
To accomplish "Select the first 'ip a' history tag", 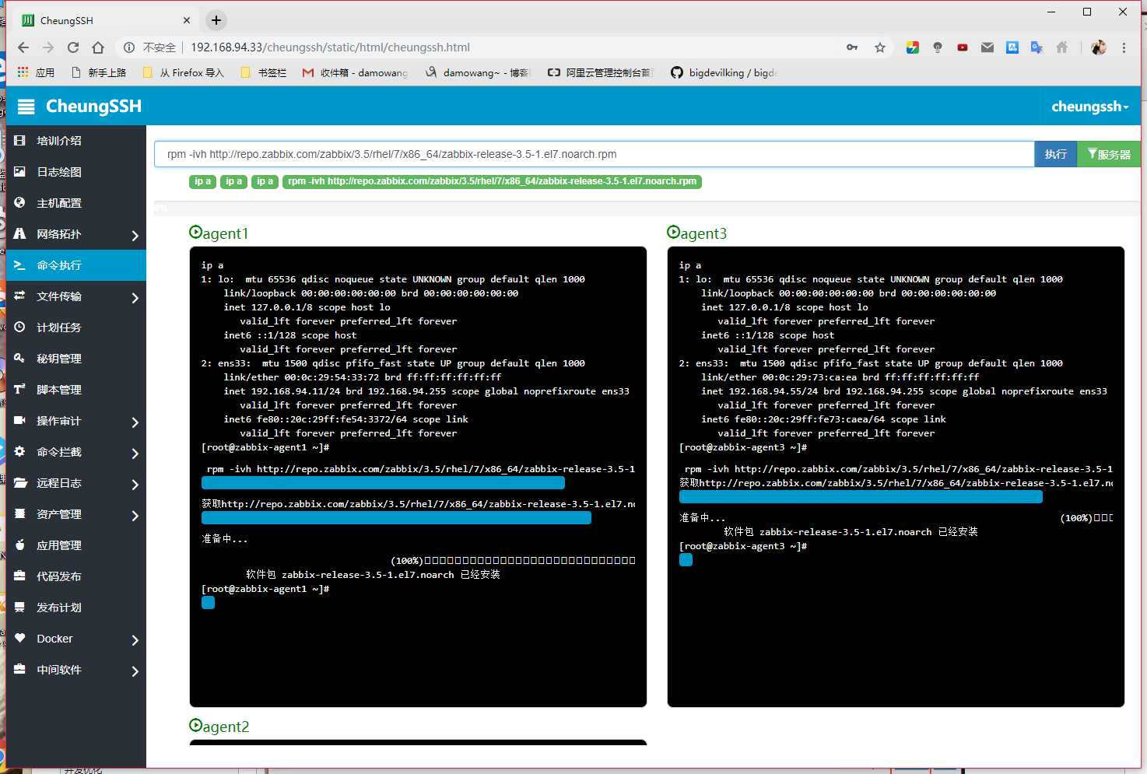I will 202,181.
